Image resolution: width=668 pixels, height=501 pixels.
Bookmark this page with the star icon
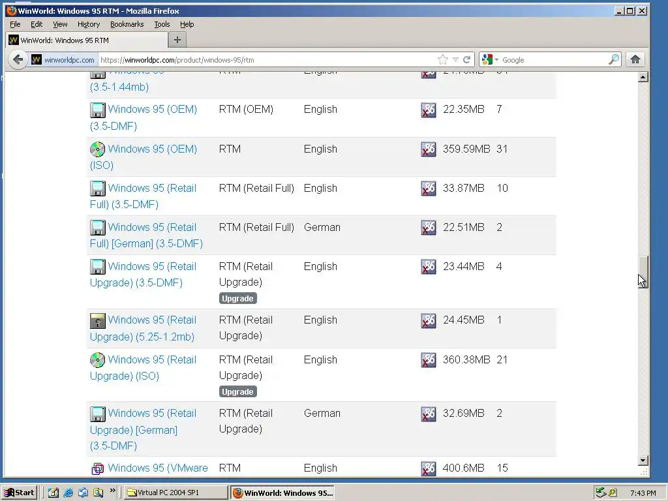[x=443, y=59]
